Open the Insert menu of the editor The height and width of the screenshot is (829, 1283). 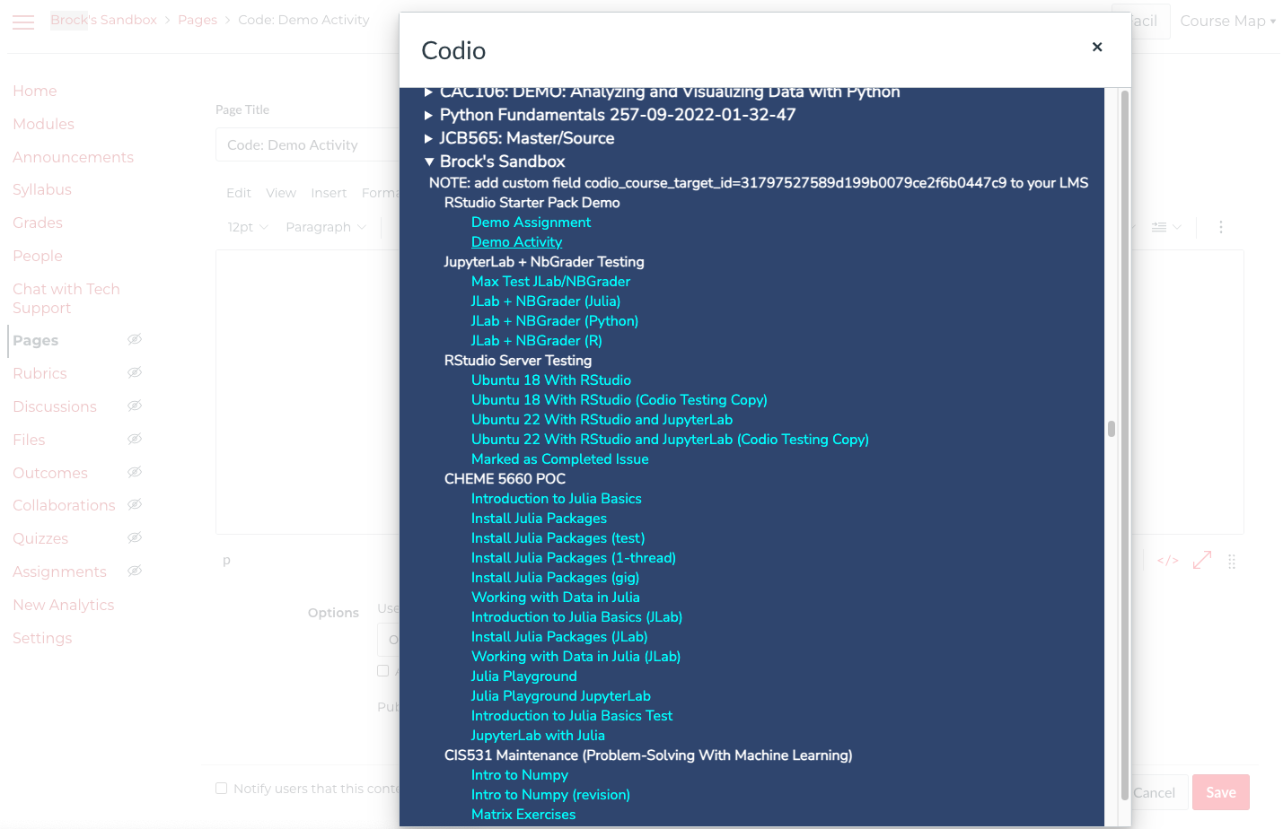click(329, 193)
